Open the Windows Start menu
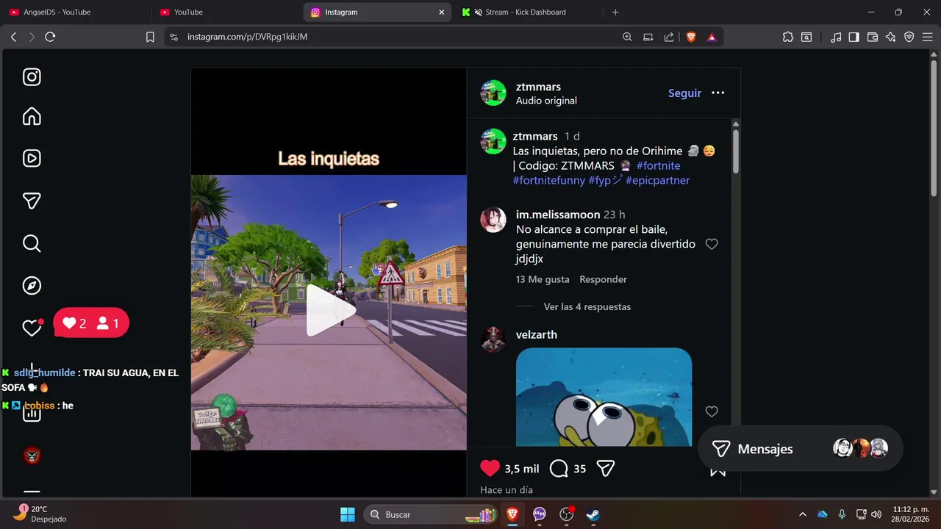Viewport: 941px width, 529px height. (348, 514)
